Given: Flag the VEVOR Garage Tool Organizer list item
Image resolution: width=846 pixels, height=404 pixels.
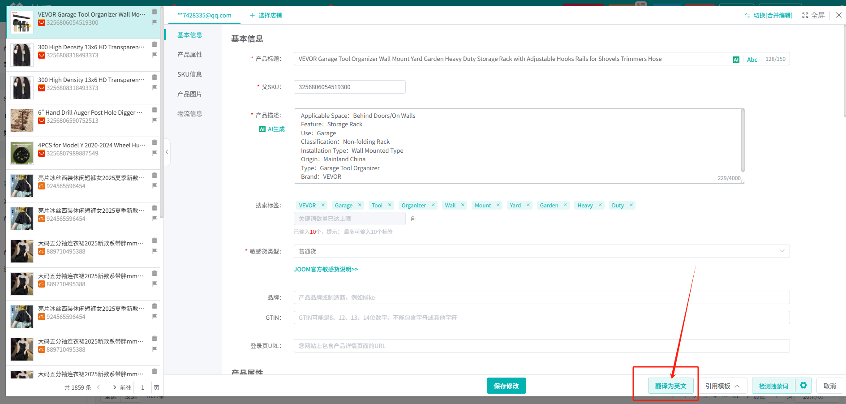Looking at the screenshot, I should pos(155,22).
